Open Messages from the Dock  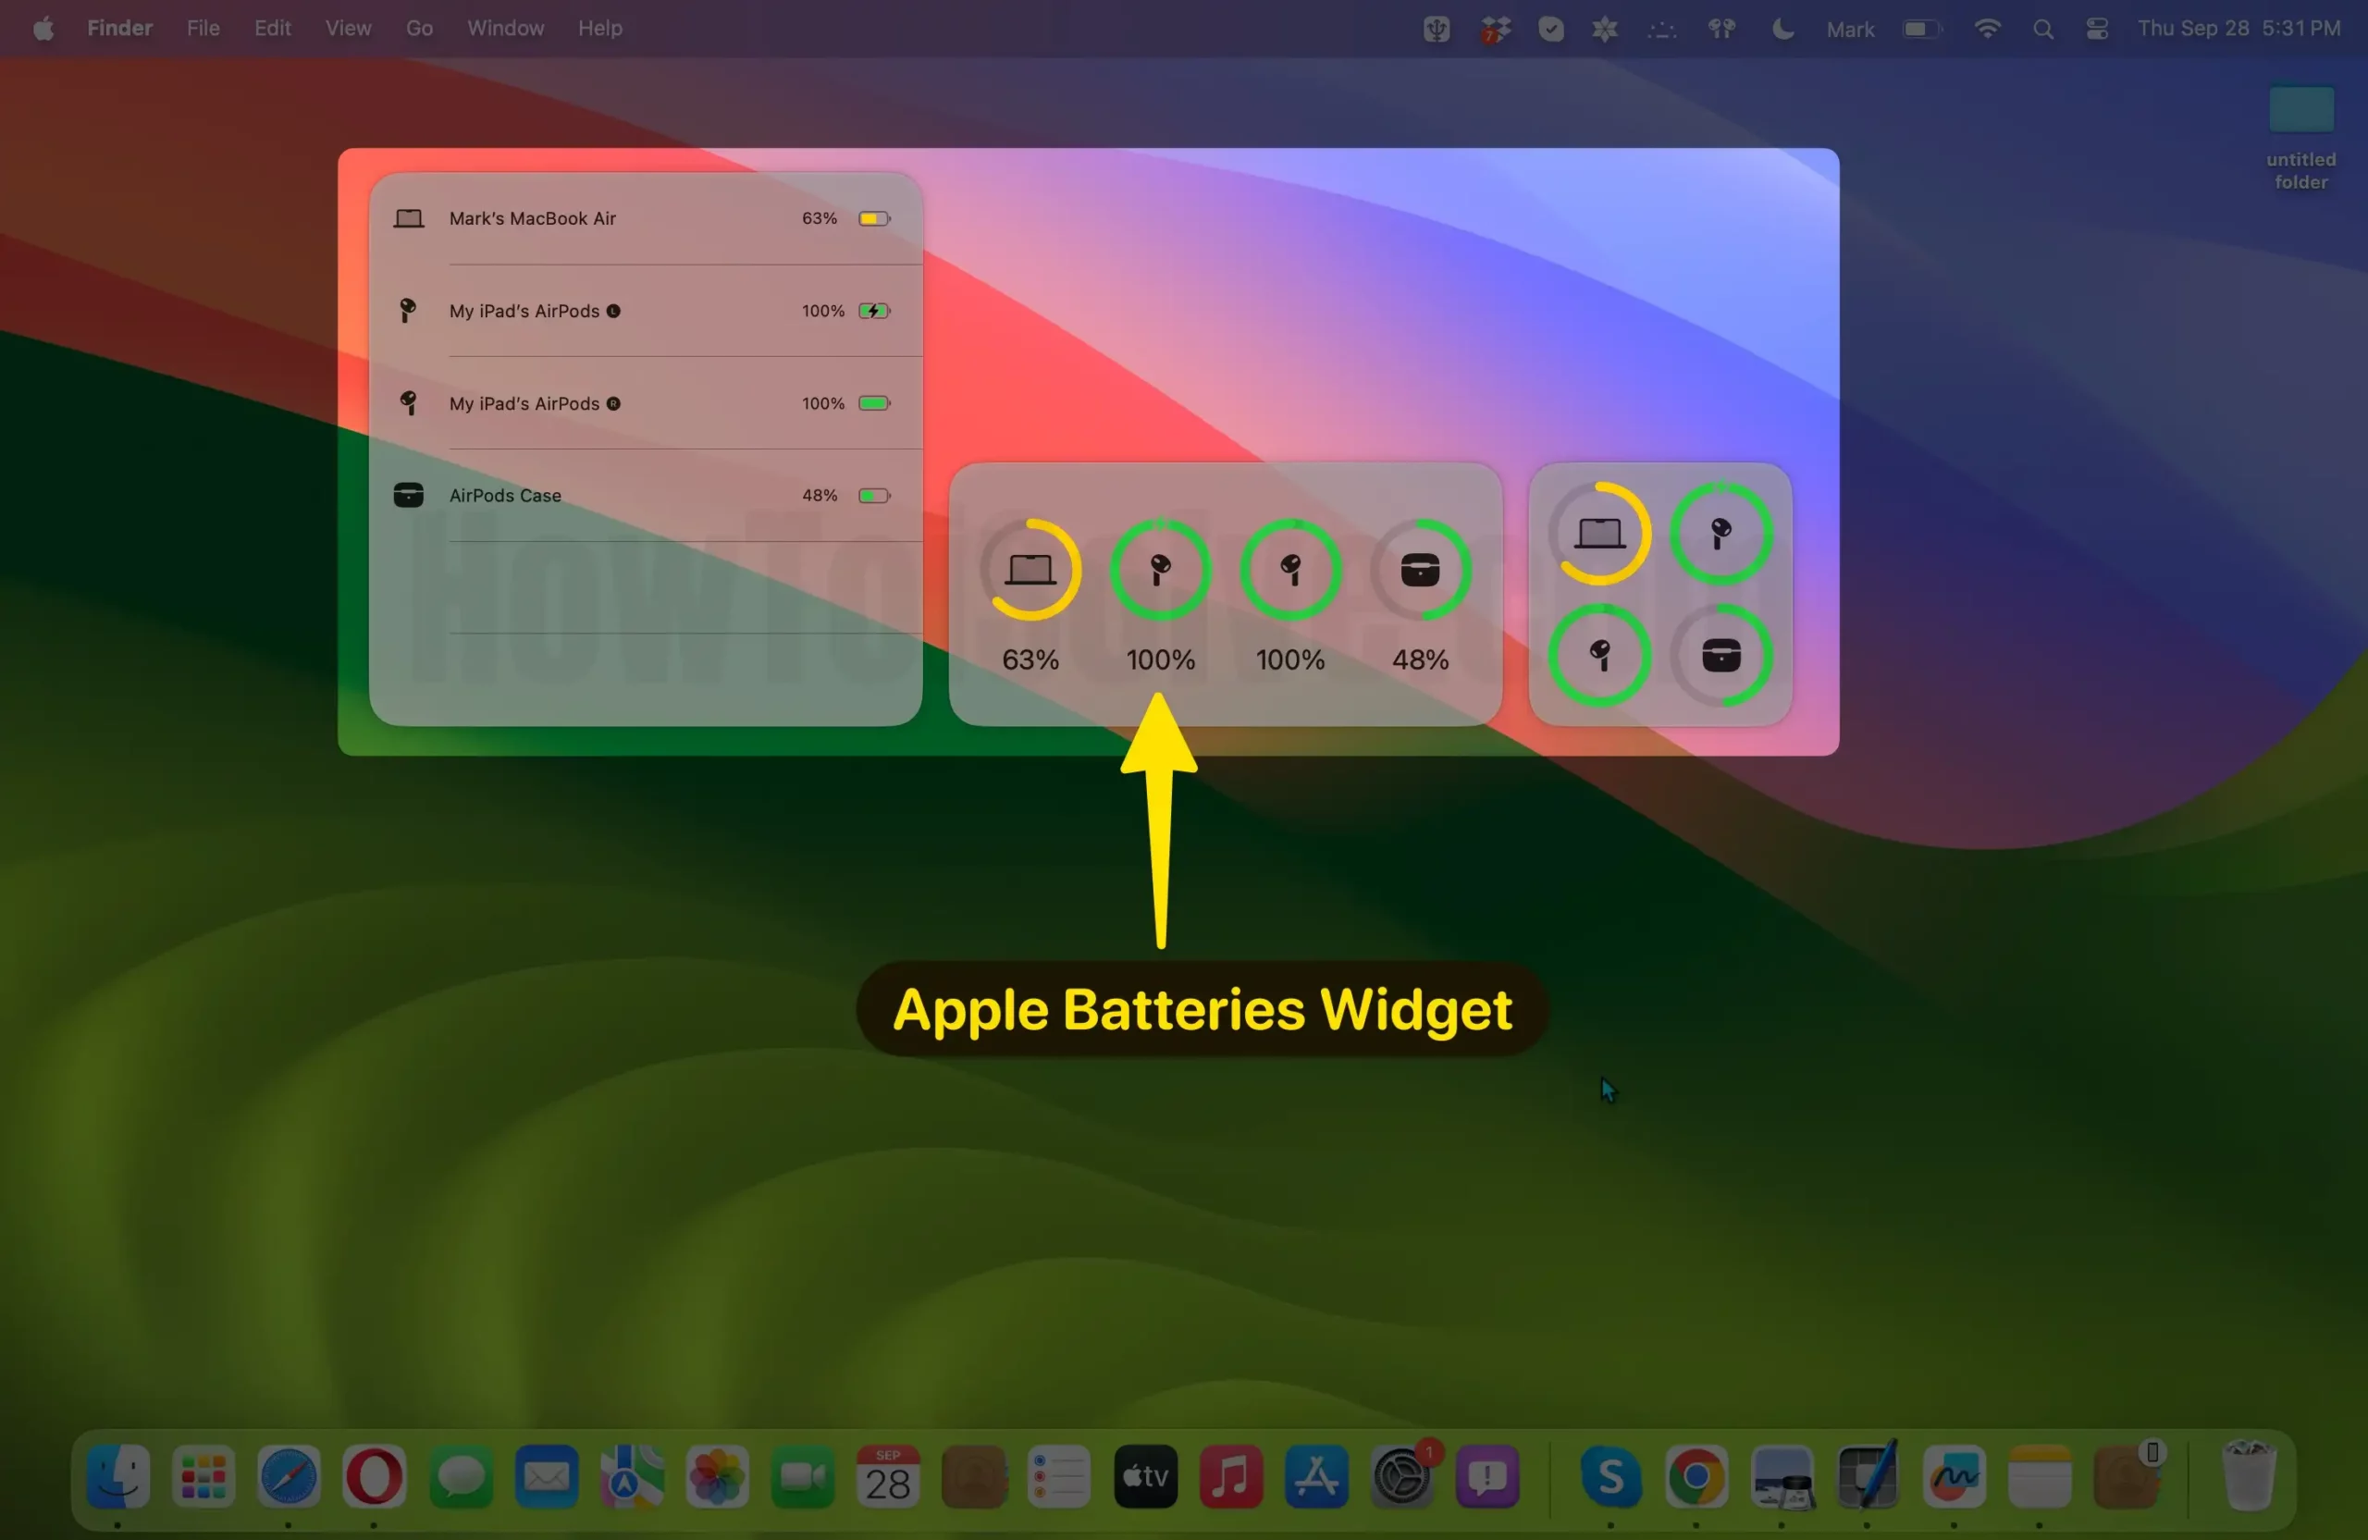(461, 1476)
